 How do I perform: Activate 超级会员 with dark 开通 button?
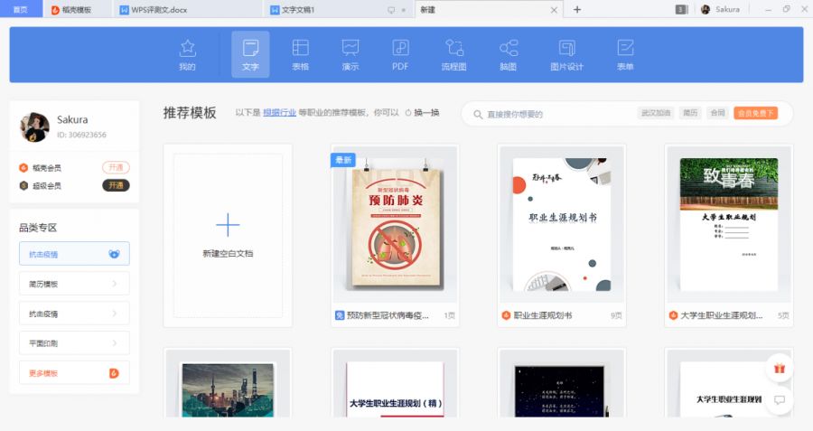pos(116,185)
